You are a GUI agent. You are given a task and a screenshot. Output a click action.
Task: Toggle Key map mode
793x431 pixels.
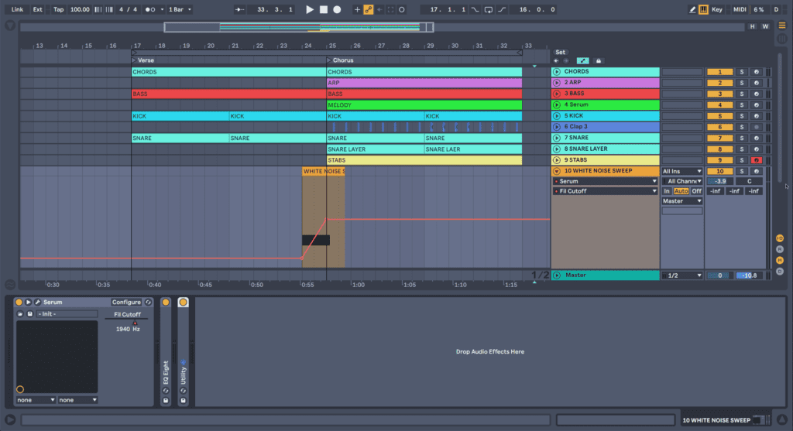(716, 9)
